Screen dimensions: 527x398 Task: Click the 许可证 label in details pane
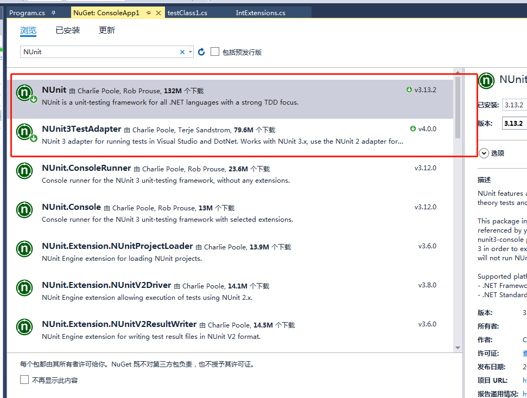[x=488, y=354]
